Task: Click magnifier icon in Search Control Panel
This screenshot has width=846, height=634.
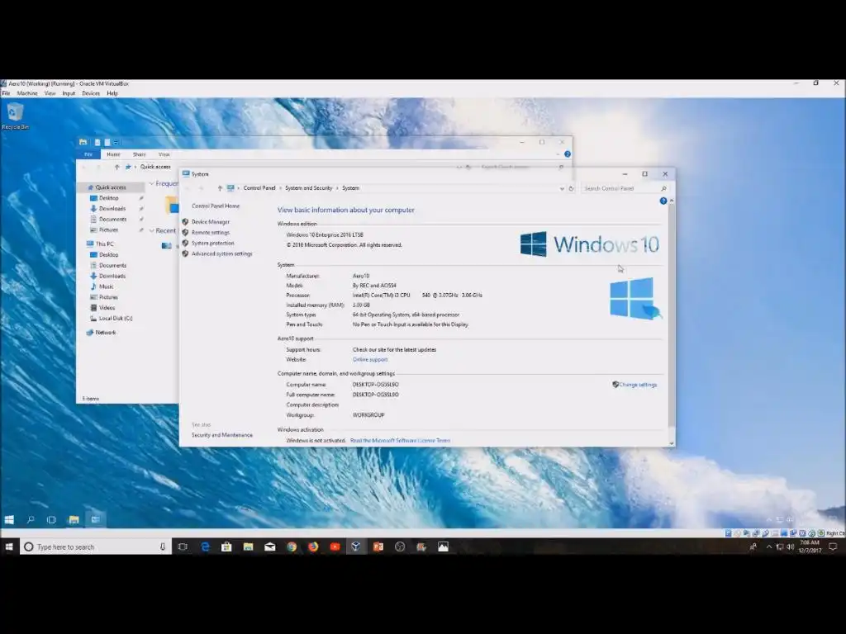Action: coord(663,189)
